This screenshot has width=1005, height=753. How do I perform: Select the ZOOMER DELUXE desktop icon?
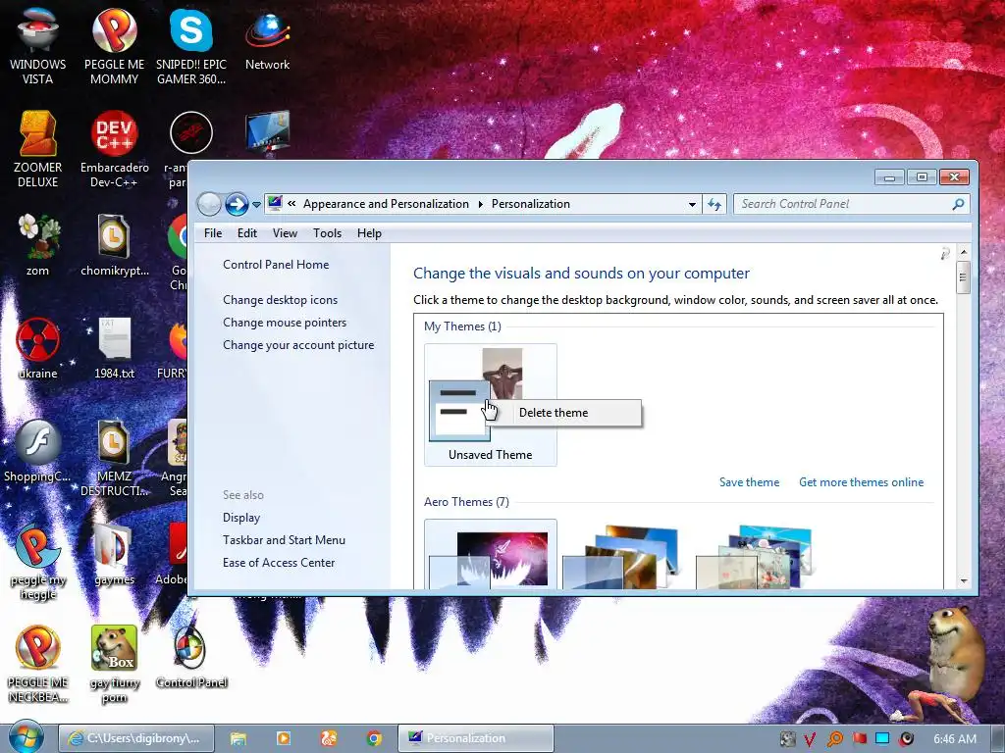point(38,150)
